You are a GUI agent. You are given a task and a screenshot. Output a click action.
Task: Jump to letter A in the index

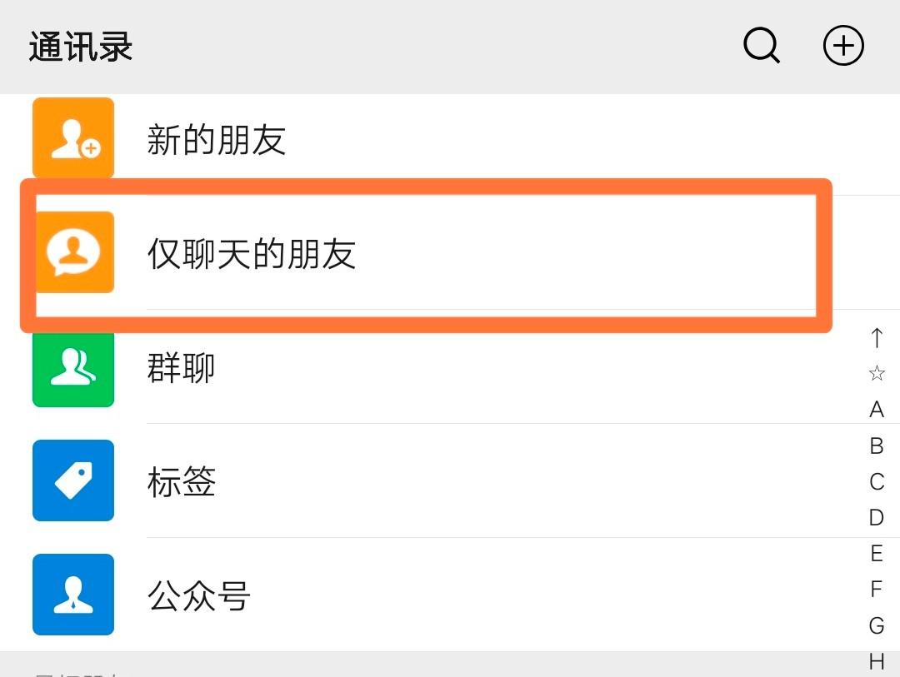876,409
